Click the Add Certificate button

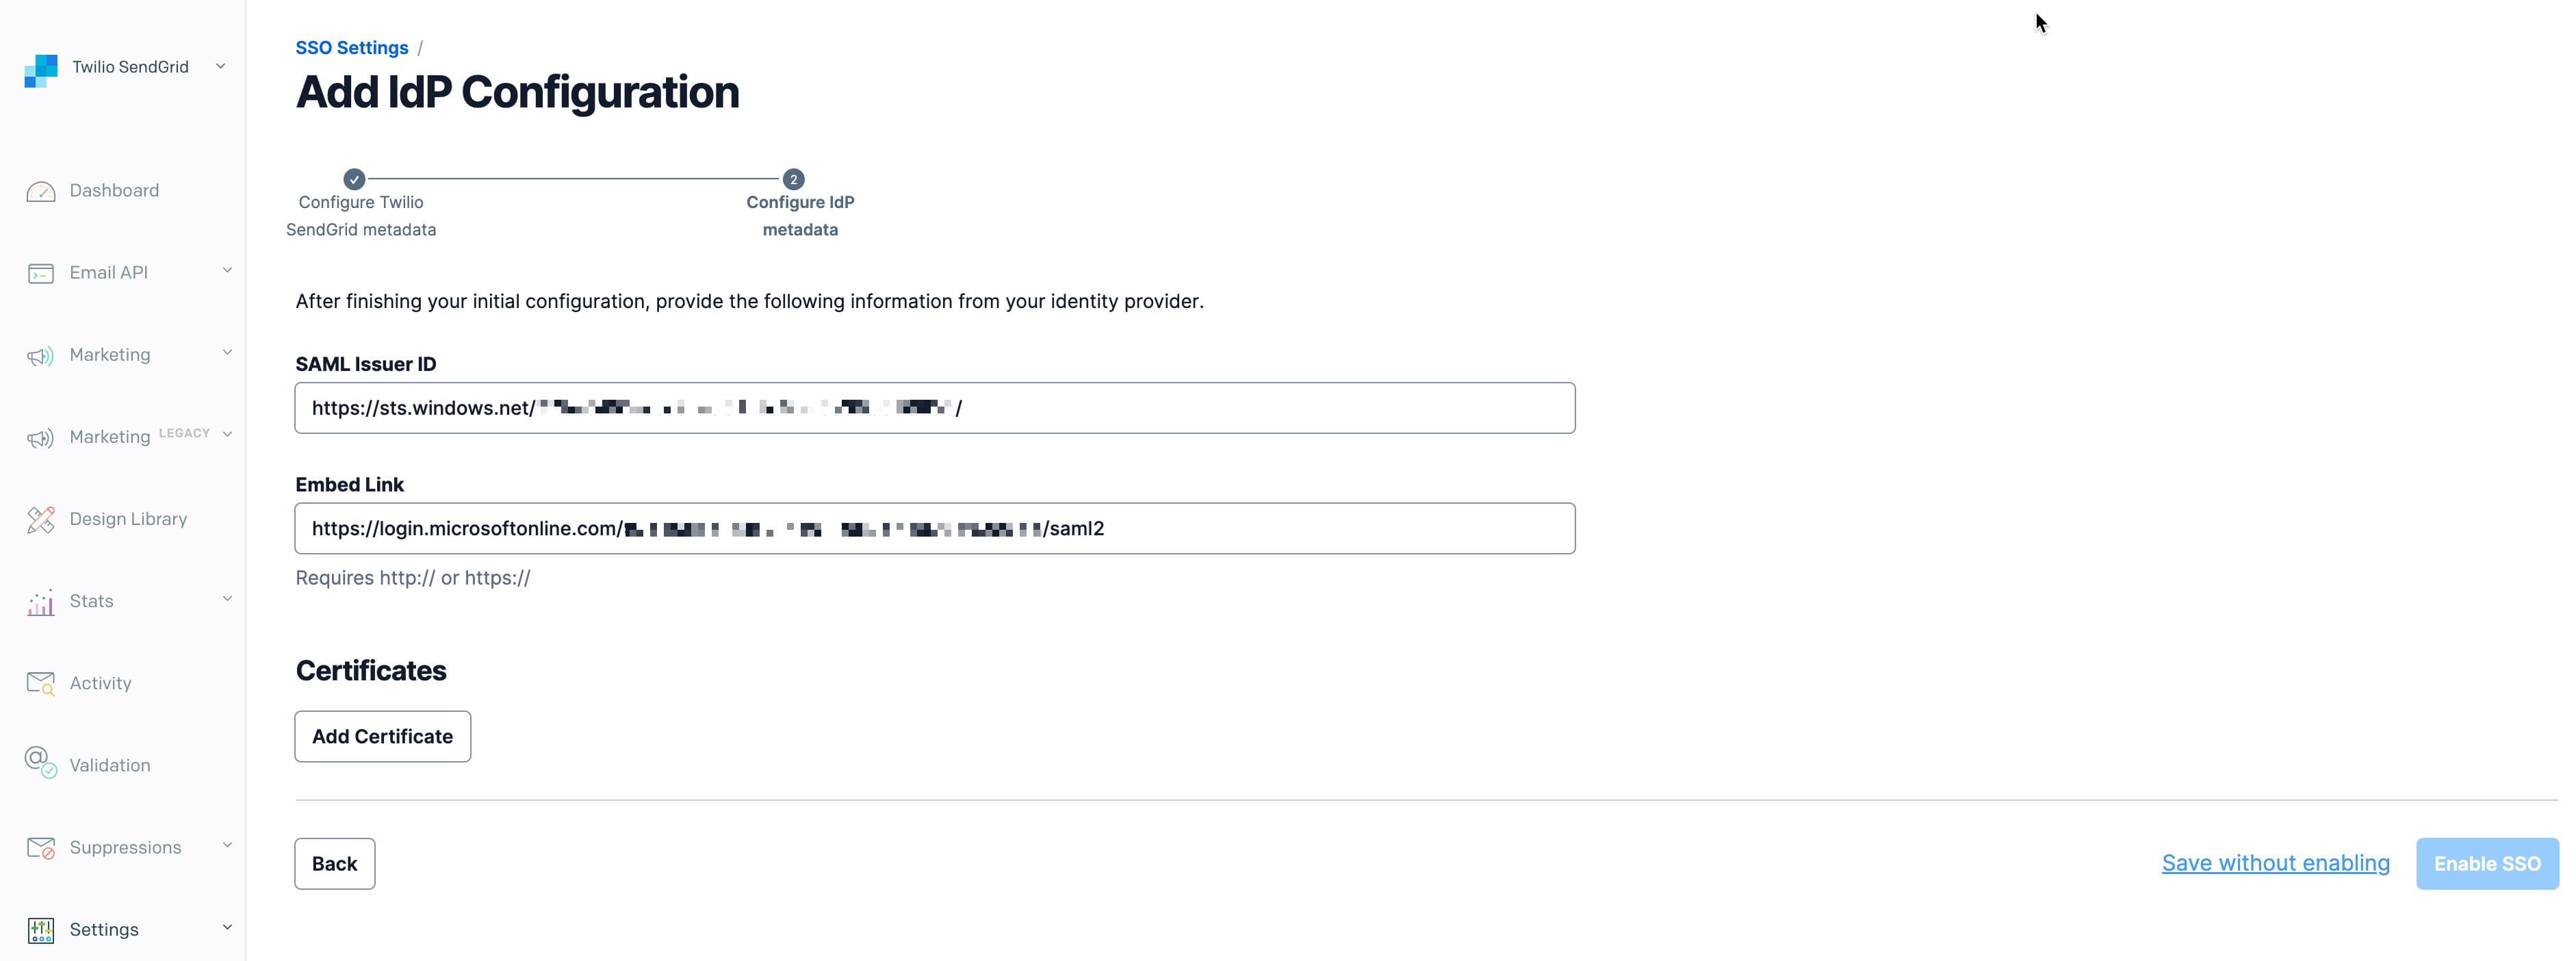[382, 736]
